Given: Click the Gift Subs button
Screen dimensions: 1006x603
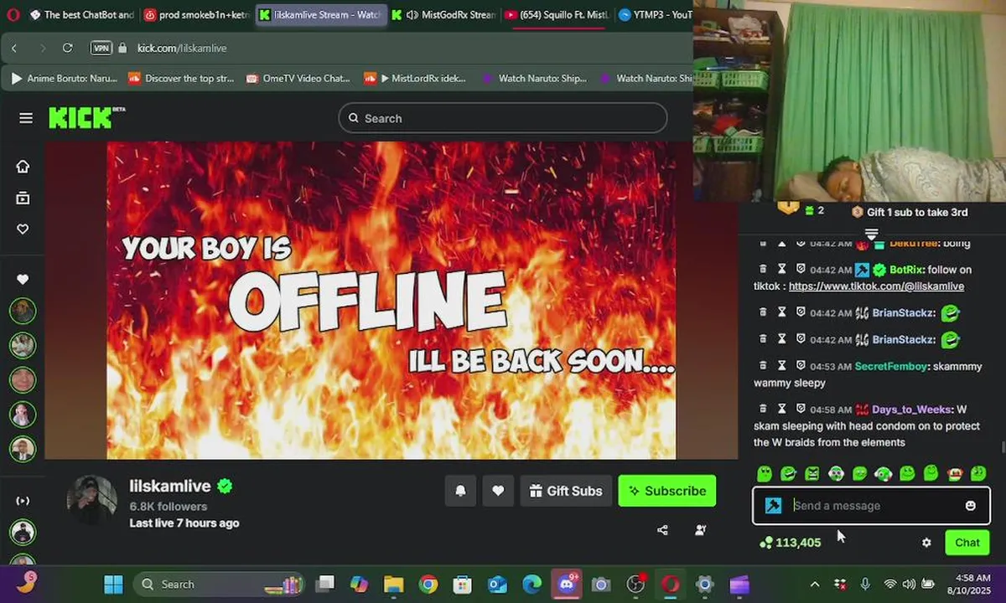Looking at the screenshot, I should (x=566, y=491).
